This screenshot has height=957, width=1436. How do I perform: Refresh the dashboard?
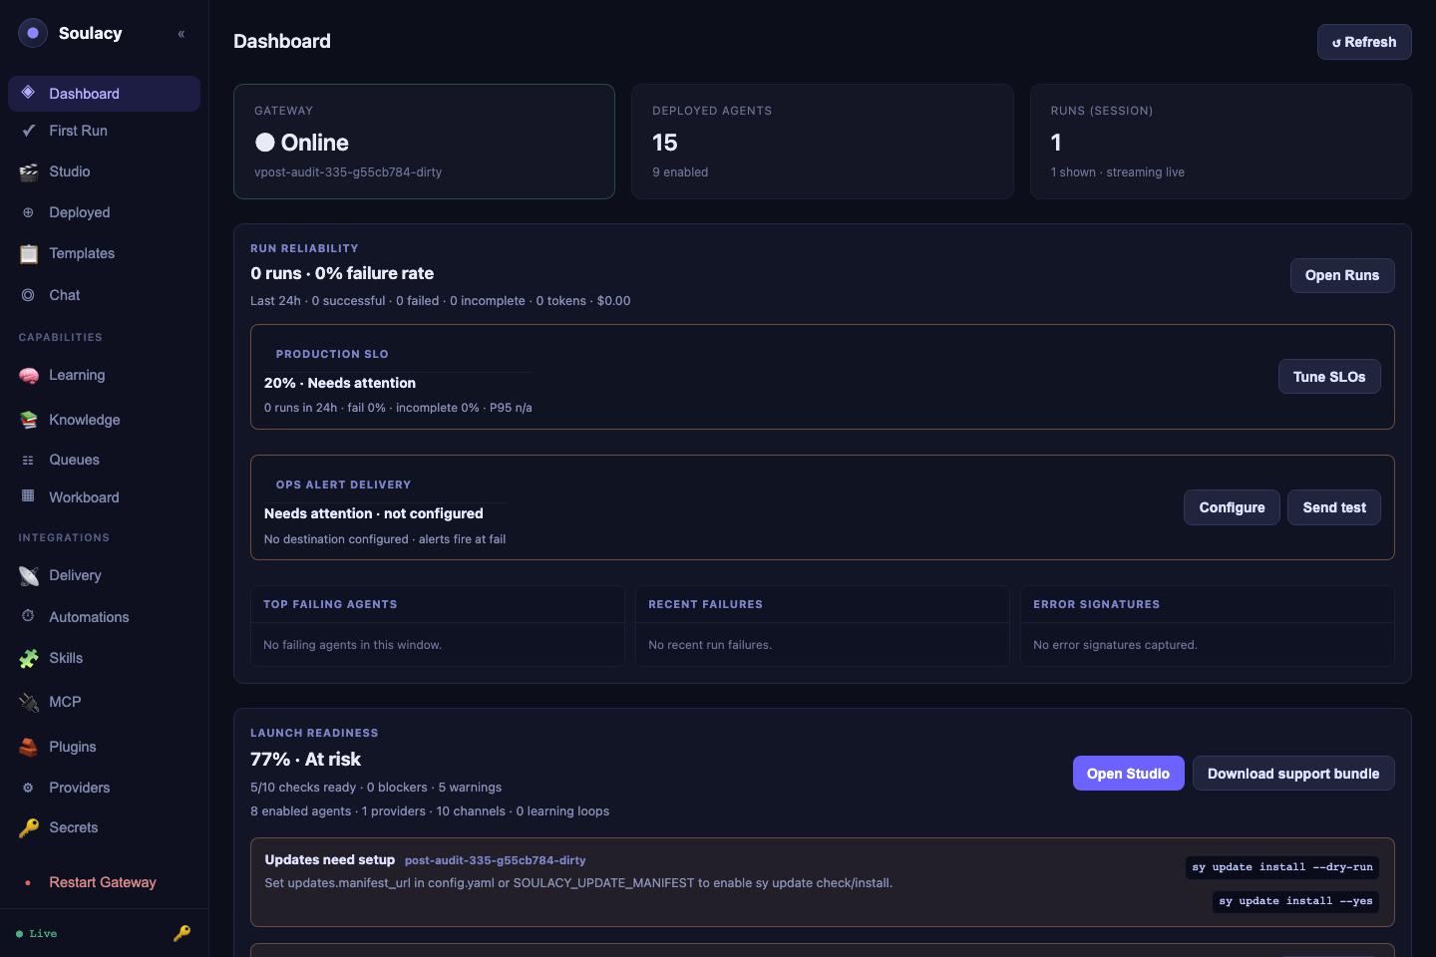point(1364,42)
